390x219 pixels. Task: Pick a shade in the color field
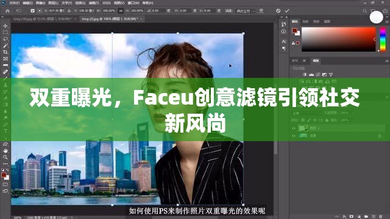(339, 39)
